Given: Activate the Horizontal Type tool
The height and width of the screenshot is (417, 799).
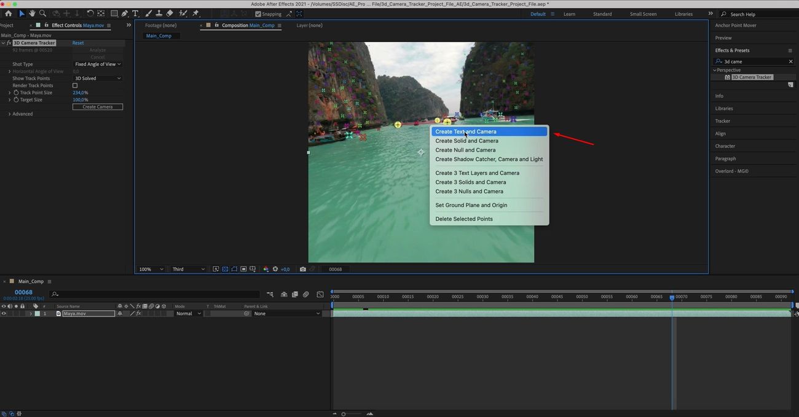Looking at the screenshot, I should pyautogui.click(x=135, y=14).
